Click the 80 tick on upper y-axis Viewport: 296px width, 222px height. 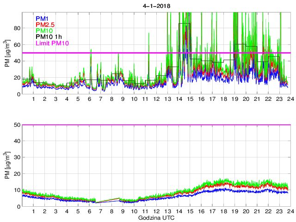point(16,28)
